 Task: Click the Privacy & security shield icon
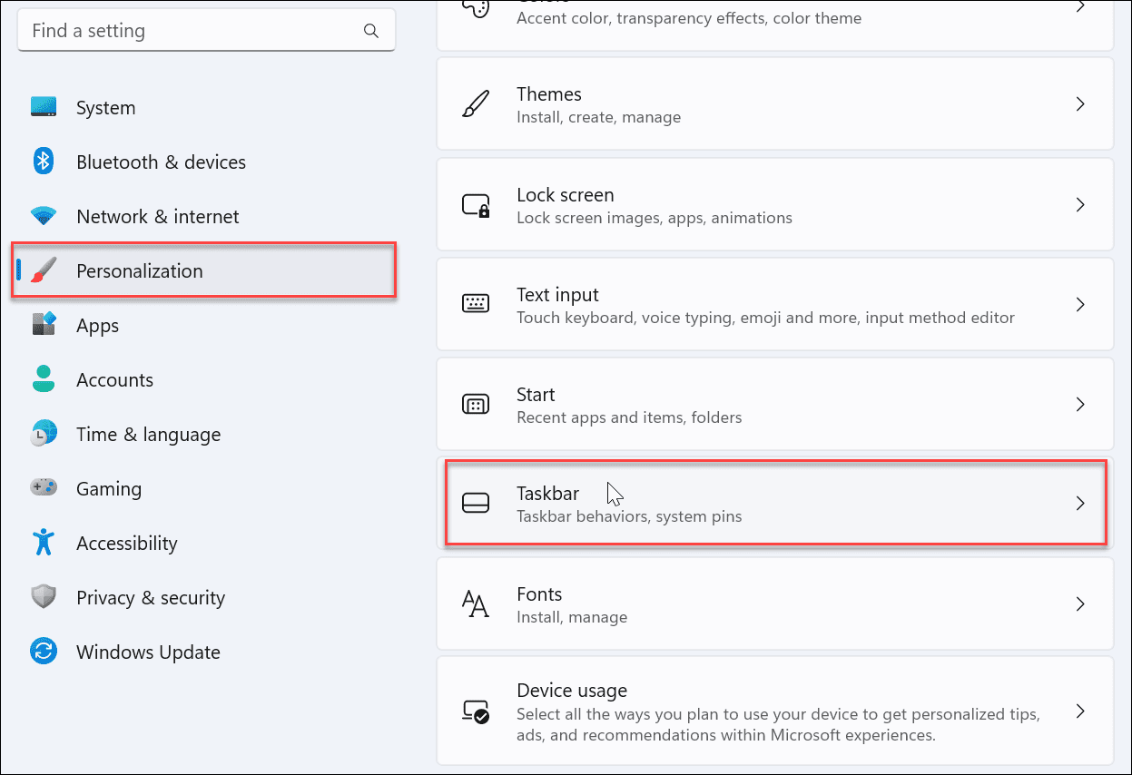[44, 597]
